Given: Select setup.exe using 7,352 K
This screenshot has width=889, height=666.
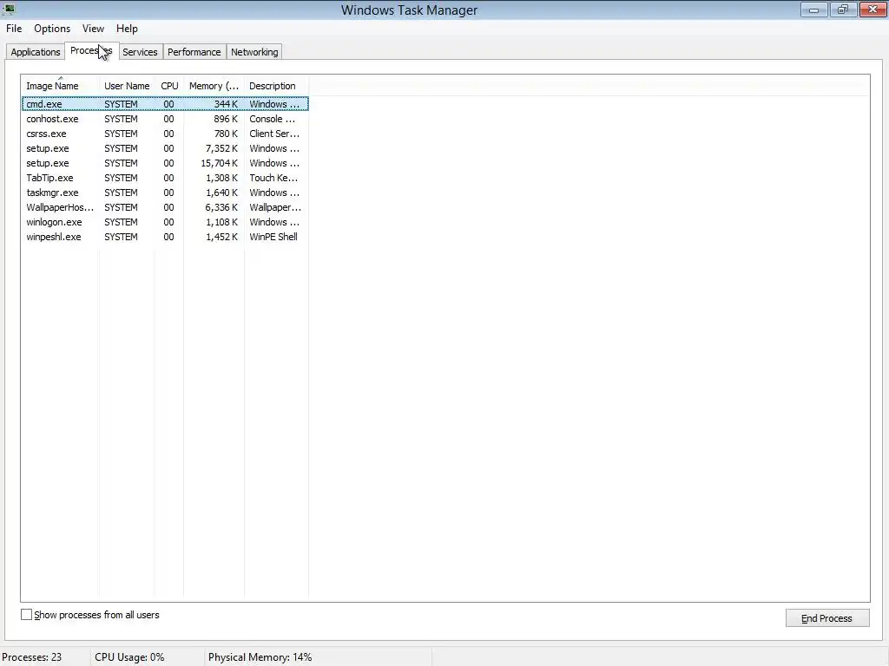Looking at the screenshot, I should coord(165,148).
